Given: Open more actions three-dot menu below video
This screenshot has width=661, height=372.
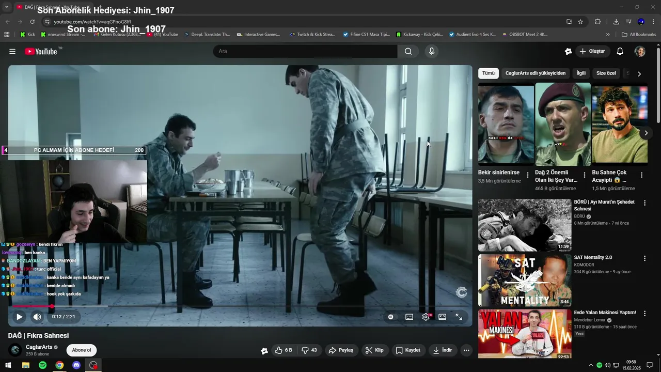Looking at the screenshot, I should point(466,350).
